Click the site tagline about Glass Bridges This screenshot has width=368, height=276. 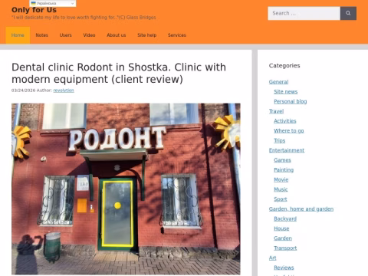pyautogui.click(x=84, y=18)
